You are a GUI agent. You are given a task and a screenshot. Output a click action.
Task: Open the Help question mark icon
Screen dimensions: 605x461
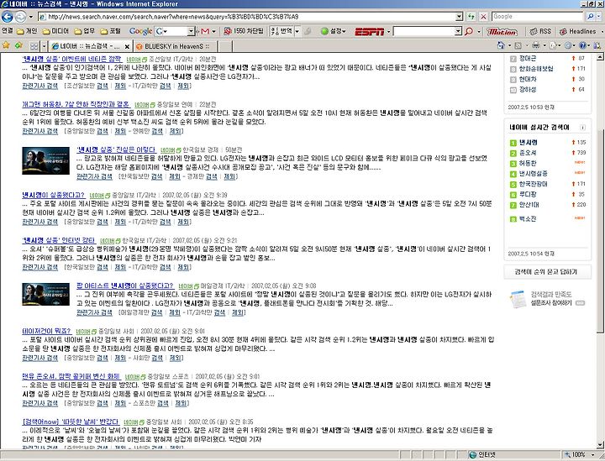[x=582, y=45]
